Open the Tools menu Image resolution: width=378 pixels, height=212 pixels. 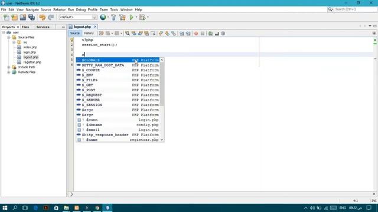coord(114,9)
